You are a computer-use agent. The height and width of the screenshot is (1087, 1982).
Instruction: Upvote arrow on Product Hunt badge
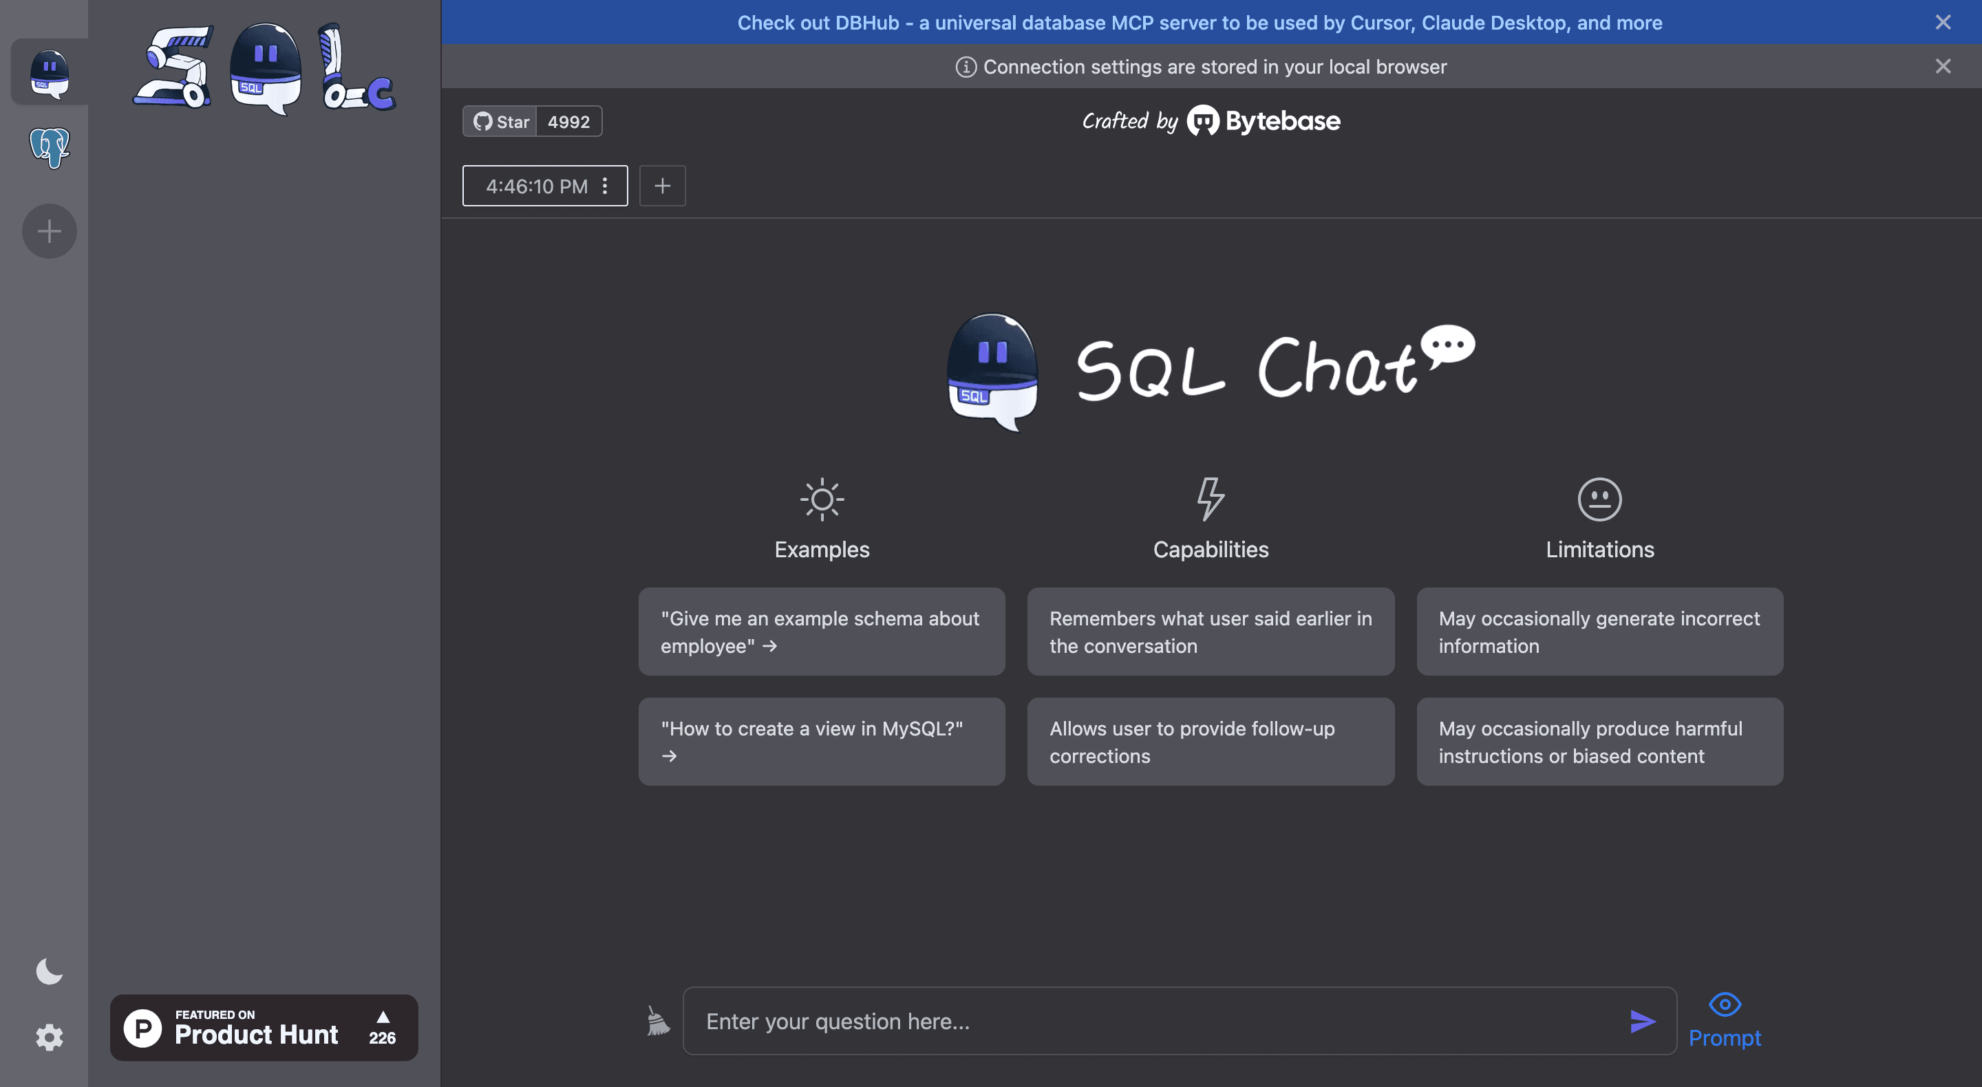383,1017
